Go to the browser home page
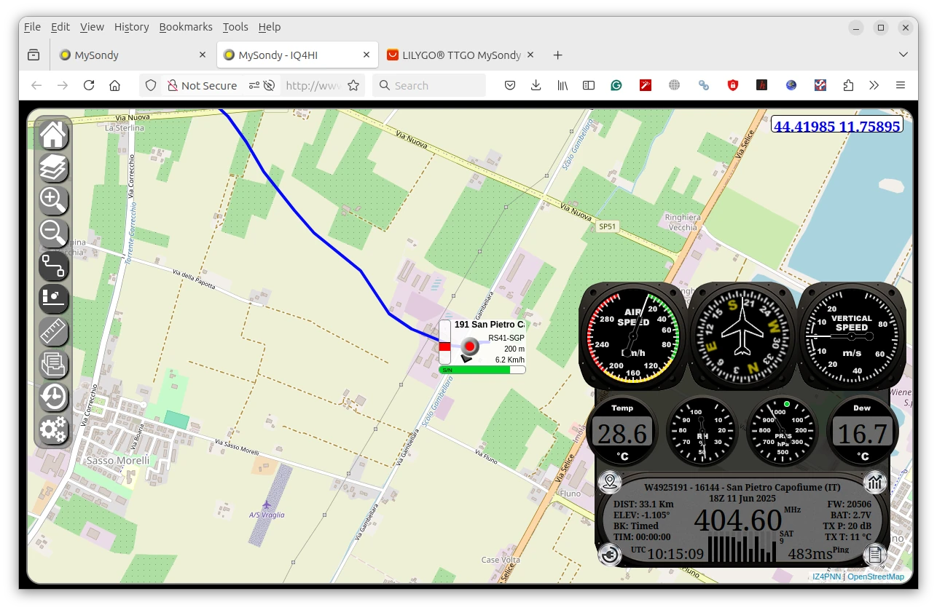The height and width of the screenshot is (610, 937). tap(114, 85)
